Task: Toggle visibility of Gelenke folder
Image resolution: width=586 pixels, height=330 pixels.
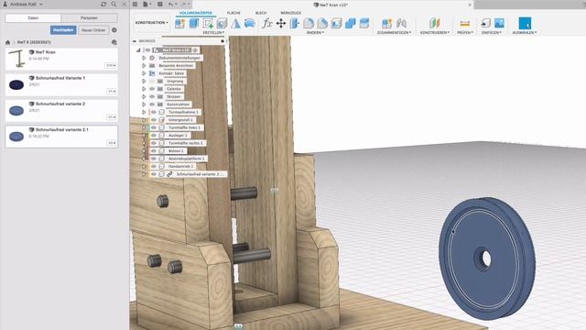Action: tap(152, 89)
